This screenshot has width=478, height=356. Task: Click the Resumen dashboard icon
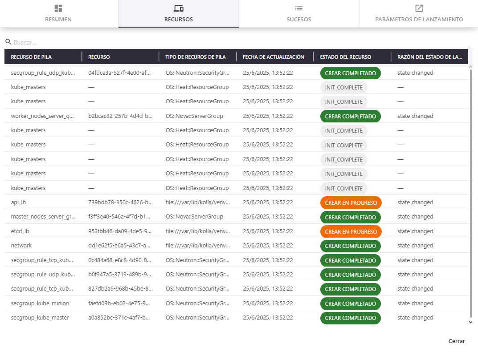[58, 8]
